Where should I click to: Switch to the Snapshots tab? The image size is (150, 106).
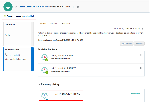tap(66, 23)
